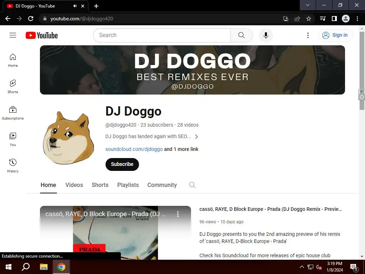This screenshot has width=365, height=274.
Task: Close the DJ Doggo tab
Action: 83,6
